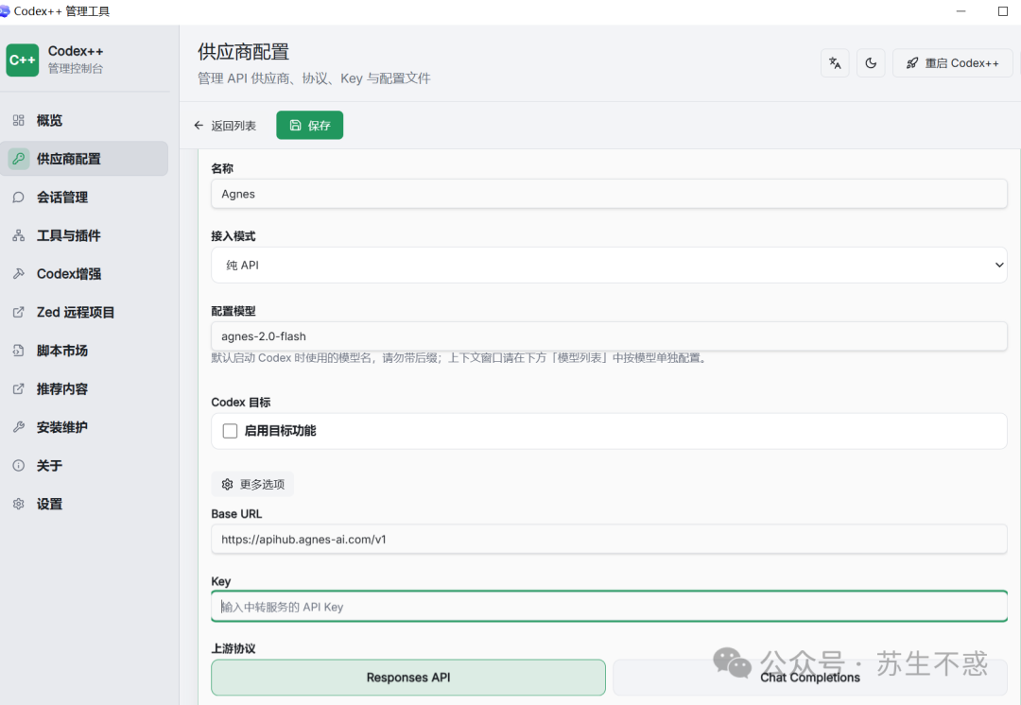Click the 配置模型 field agnes-2.0-flash

(x=609, y=336)
